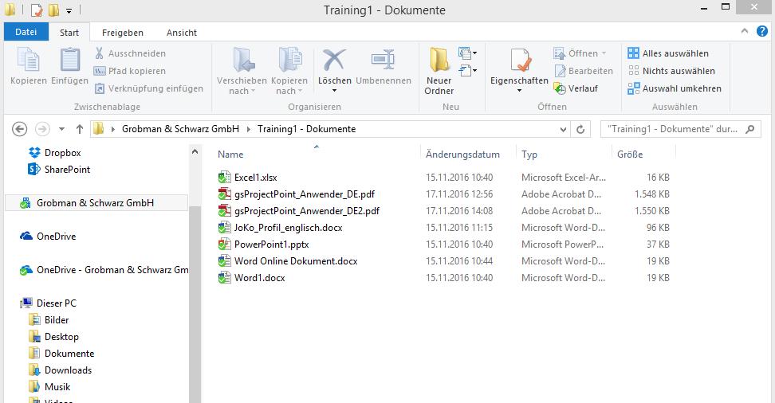Click the Löschen X icon
This screenshot has height=403, width=775.
click(334, 61)
